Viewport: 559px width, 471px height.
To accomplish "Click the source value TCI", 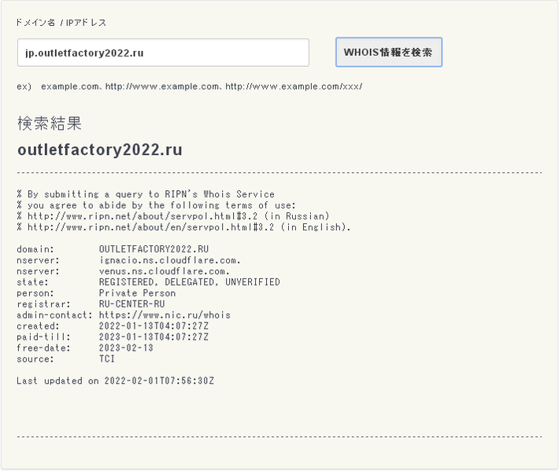I will tap(107, 359).
